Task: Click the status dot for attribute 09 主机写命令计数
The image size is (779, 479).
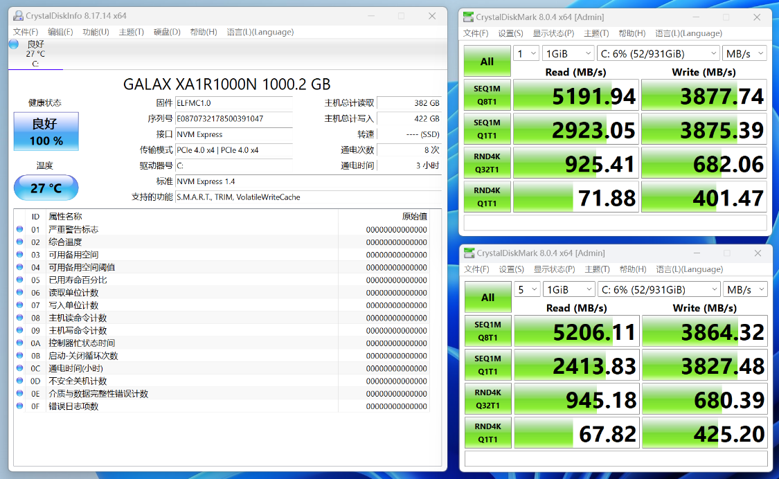Action: tap(20, 330)
